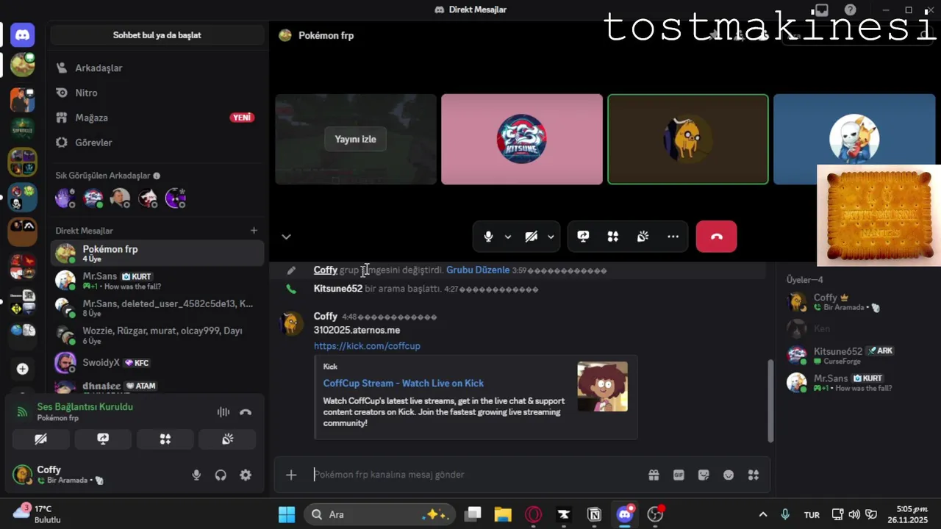Screen dimensions: 941x529
Task: Click Sohbet bul ya da başlat search box
Action: [157, 35]
